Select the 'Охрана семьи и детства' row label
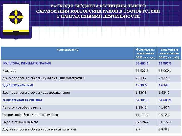Viewport: 182px width, 136px height. coord(20,122)
